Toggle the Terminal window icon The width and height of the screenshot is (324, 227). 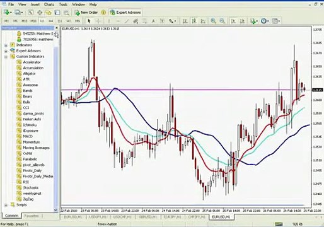coord(57,13)
